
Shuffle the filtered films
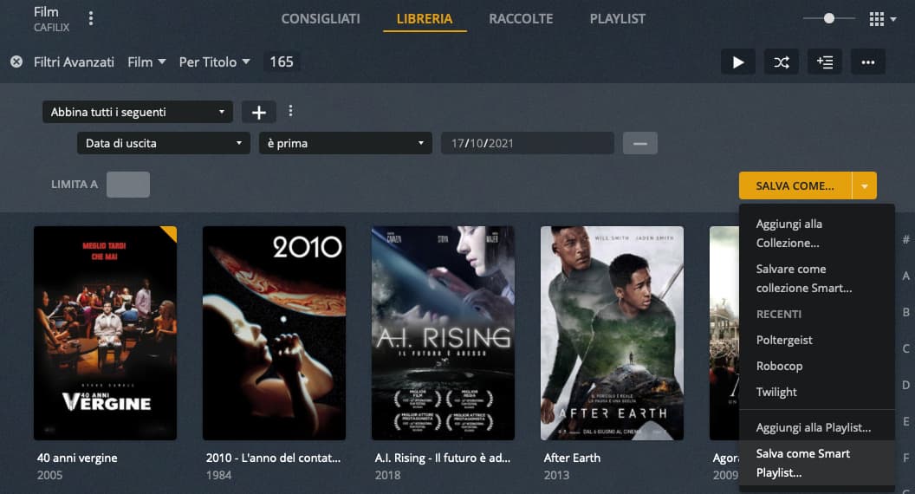click(782, 62)
